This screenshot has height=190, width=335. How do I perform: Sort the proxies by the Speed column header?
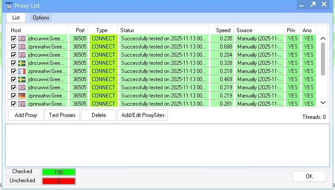point(223,30)
